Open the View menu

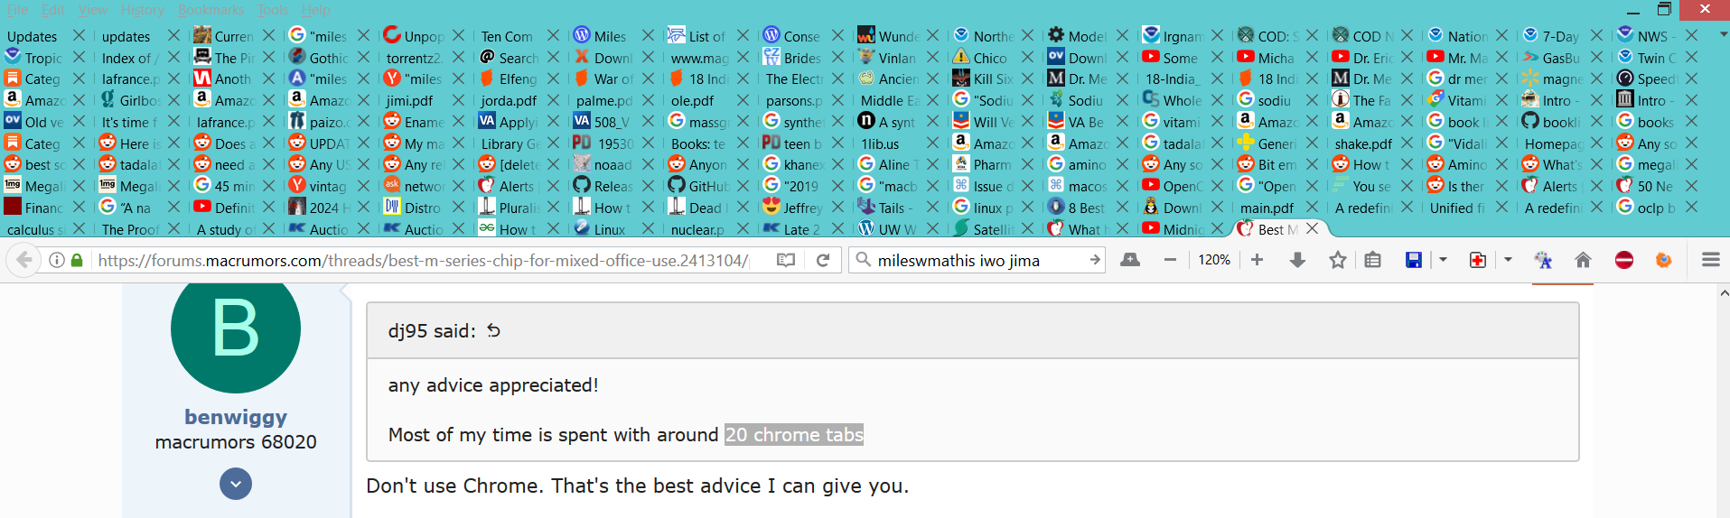coord(92,10)
